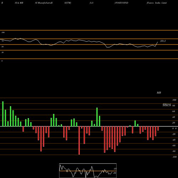The image size is (178, 178).
Task: Click the RSI current value "59.1"
Action: [x=163, y=41]
